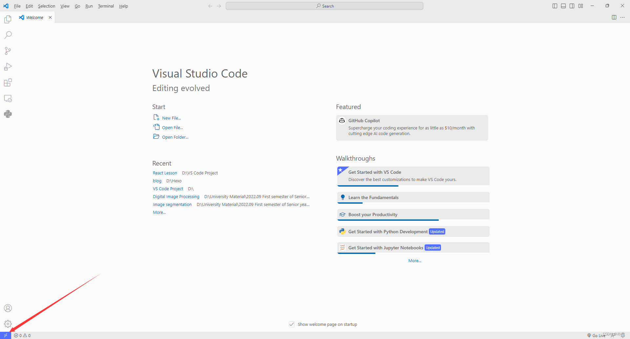The image size is (630, 339).
Task: Open the File menu
Action: point(17,6)
